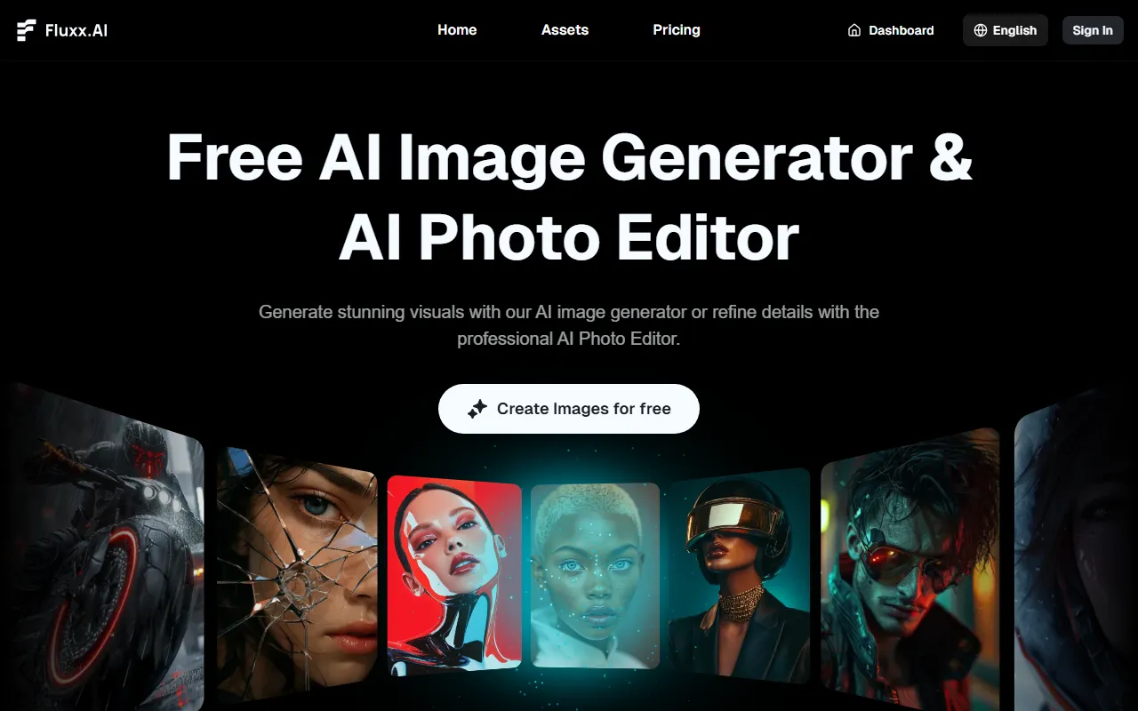Click the globe icon next to English
1138x711 pixels.
tap(981, 30)
